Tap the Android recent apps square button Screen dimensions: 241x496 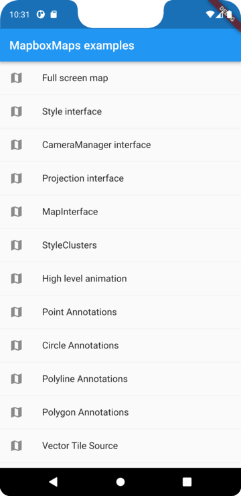[187, 482]
